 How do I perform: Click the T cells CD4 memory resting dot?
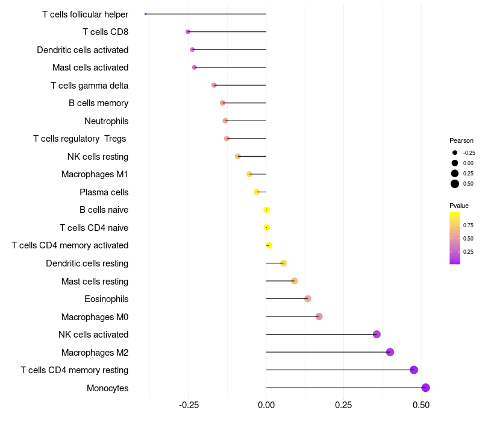[413, 370]
